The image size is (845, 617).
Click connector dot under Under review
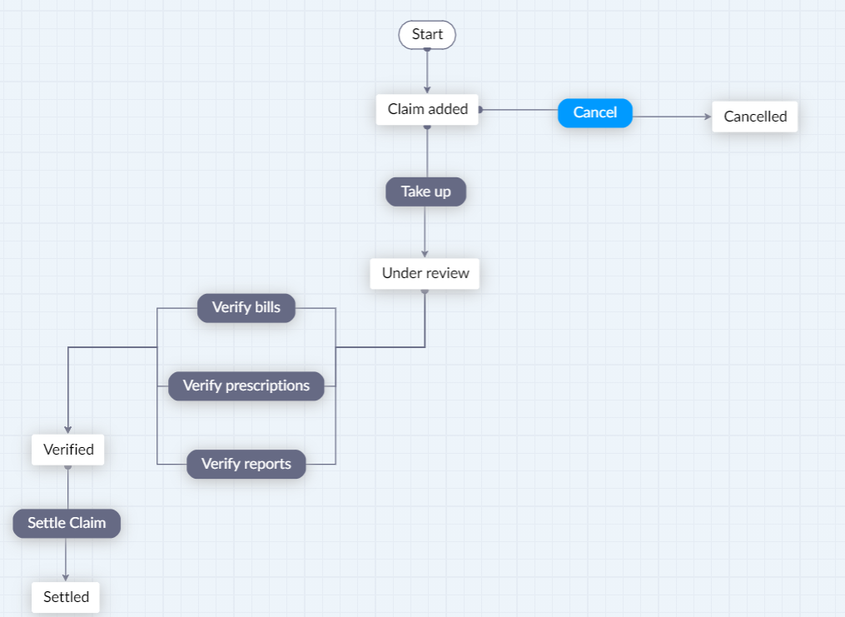coord(425,291)
